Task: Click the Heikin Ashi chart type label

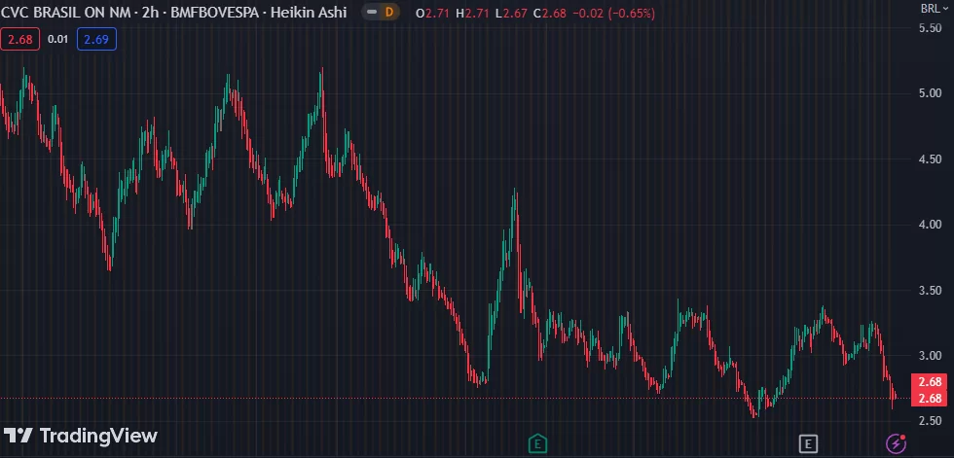Action: (309, 12)
